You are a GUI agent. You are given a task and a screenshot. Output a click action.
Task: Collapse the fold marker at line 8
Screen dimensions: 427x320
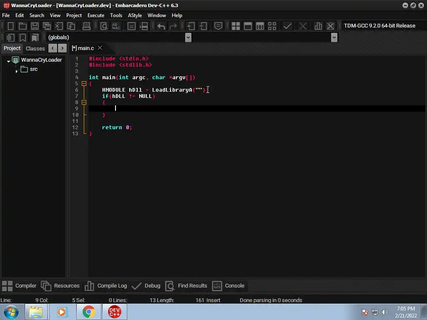(84, 102)
